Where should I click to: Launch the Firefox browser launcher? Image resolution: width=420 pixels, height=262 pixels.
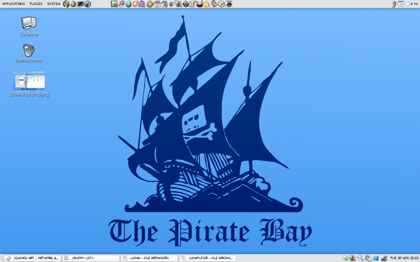73,4
